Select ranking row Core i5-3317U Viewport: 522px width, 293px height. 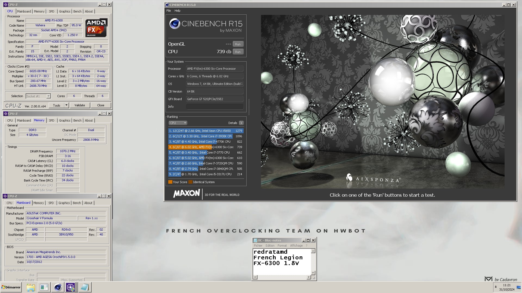point(206,174)
